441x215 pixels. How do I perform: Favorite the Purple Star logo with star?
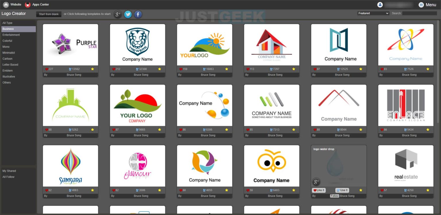click(92, 69)
